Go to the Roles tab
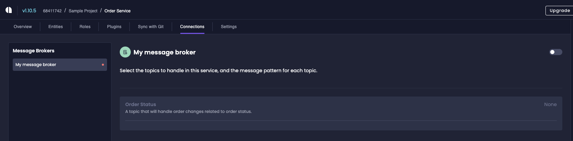This screenshot has height=141, width=573. [85, 27]
